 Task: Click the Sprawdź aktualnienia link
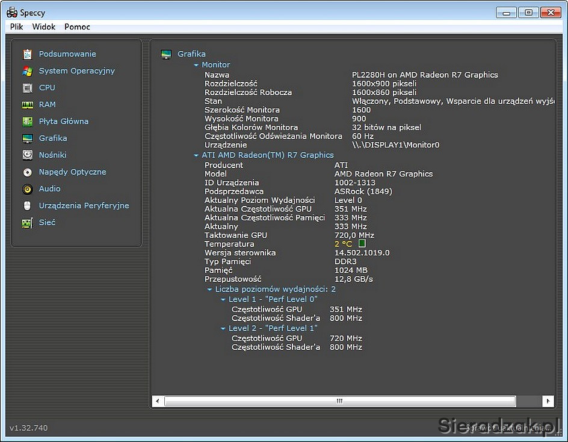(x=508, y=428)
